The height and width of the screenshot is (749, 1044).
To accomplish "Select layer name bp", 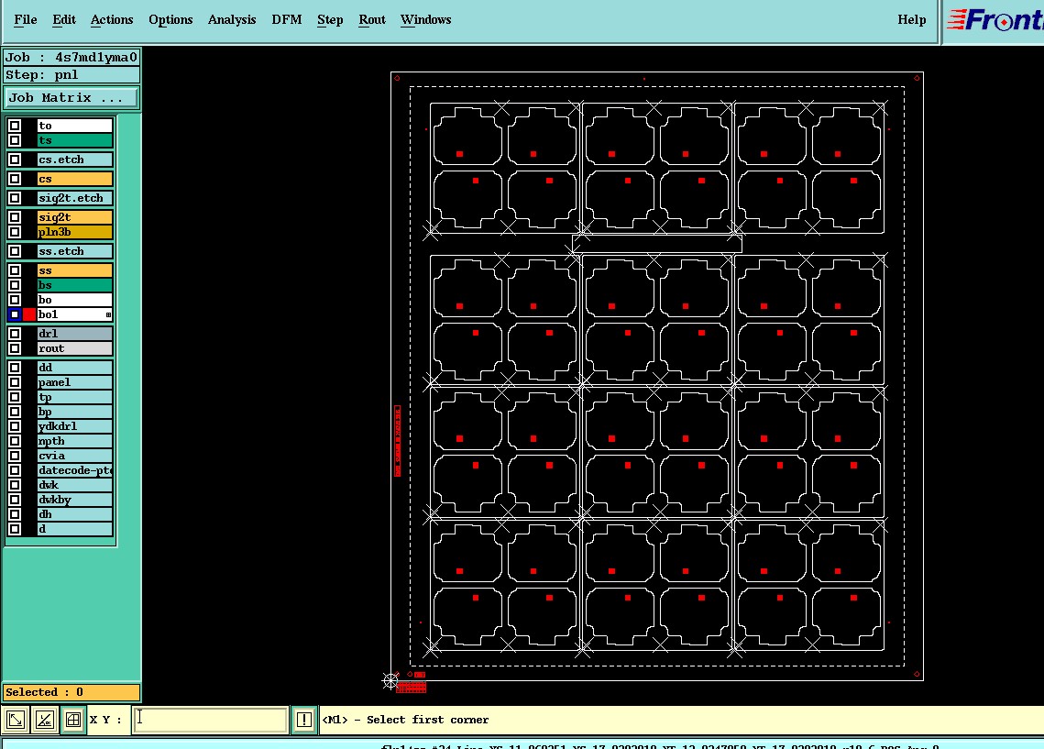I will (74, 413).
